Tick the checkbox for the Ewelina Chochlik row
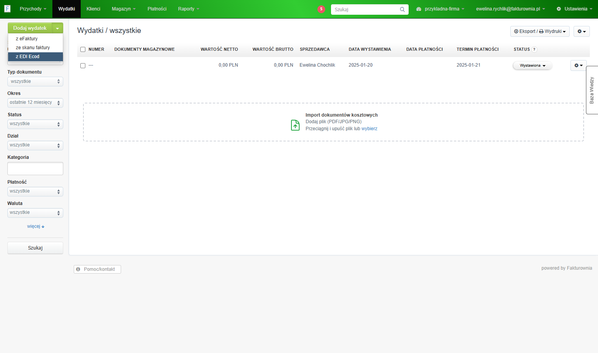The height and width of the screenshot is (353, 598). pyautogui.click(x=83, y=65)
